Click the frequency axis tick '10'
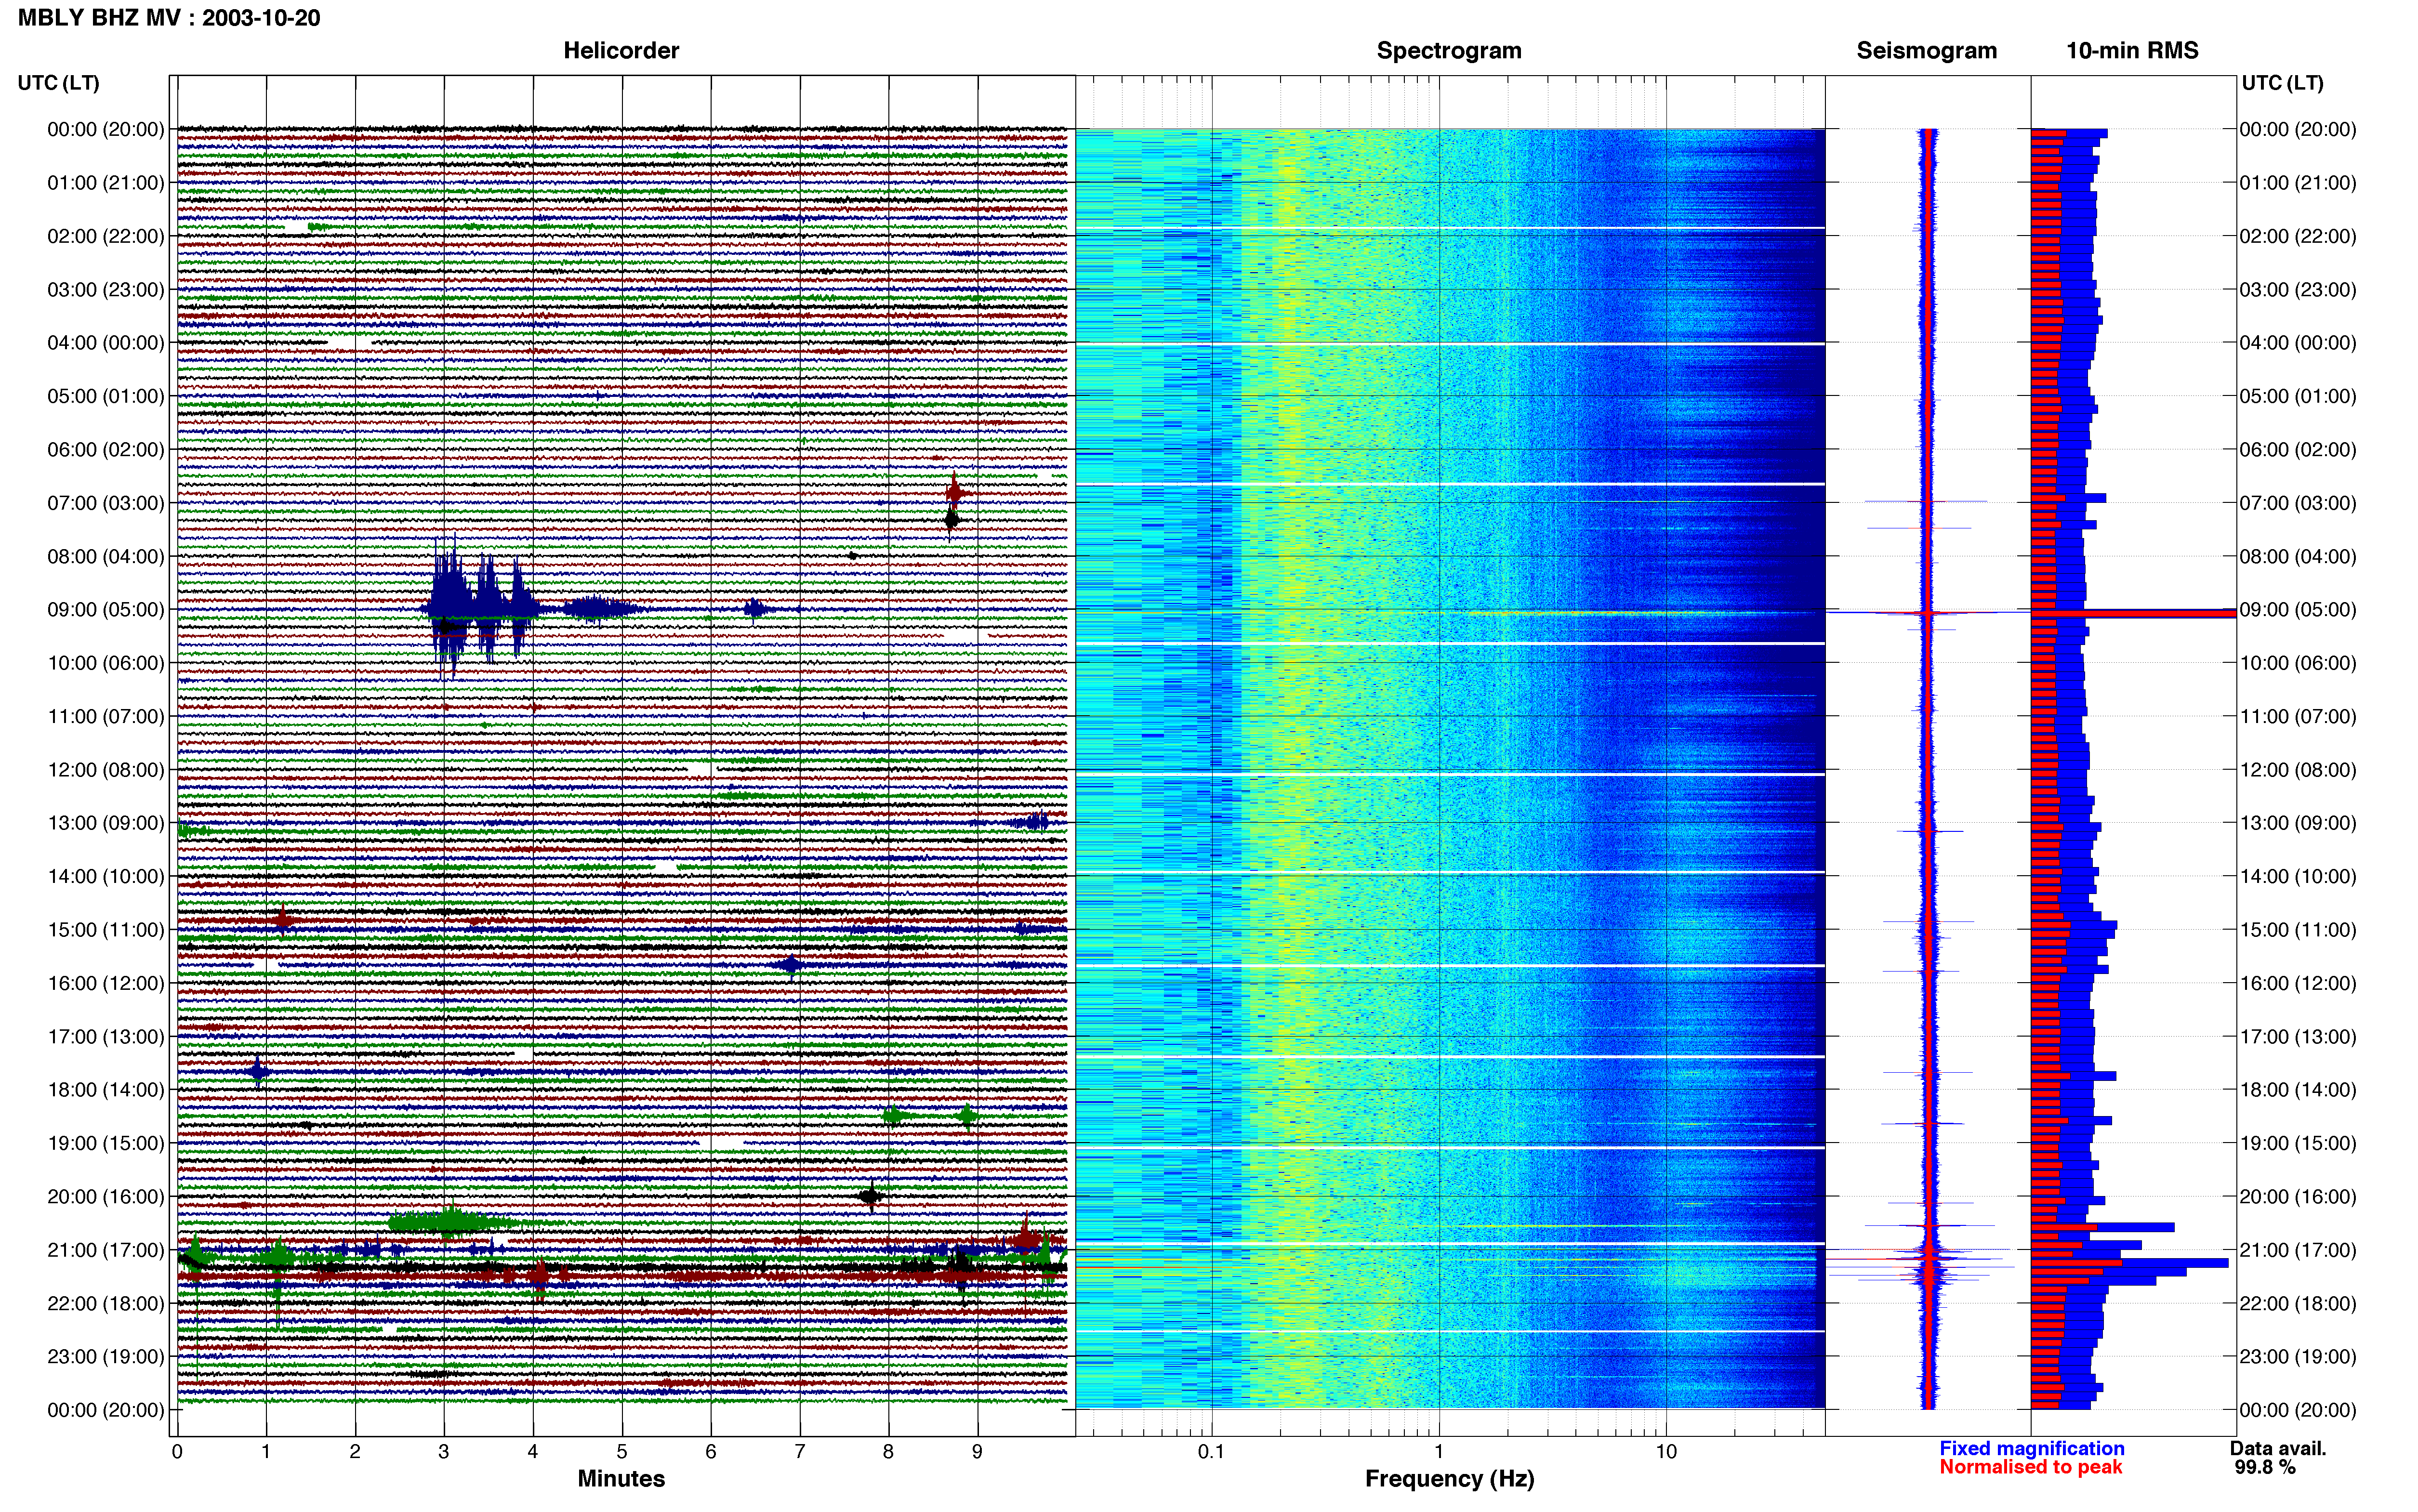Viewport: 2418px width, 1512px height. coord(1665,1451)
